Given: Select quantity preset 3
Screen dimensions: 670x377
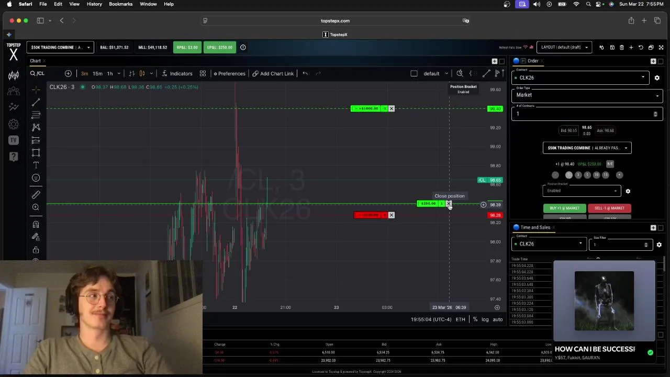Looking at the screenshot, I should 578,175.
